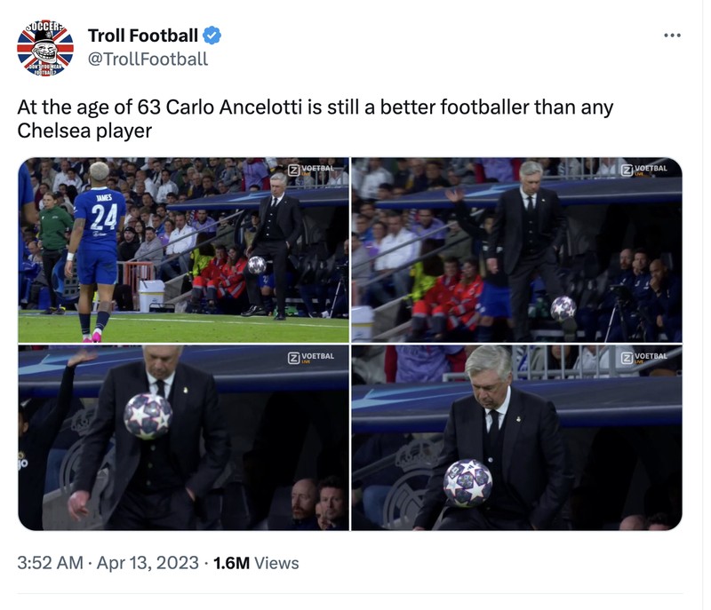This screenshot has width=711, height=610.
Task: Open the top-right photo of Ancelotti watching the ball
Action: pyautogui.click(x=515, y=249)
